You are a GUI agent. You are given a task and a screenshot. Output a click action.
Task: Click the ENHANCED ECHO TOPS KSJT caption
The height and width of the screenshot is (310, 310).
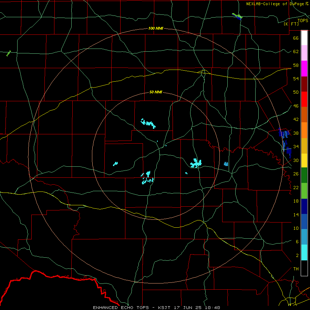(x=156, y=308)
